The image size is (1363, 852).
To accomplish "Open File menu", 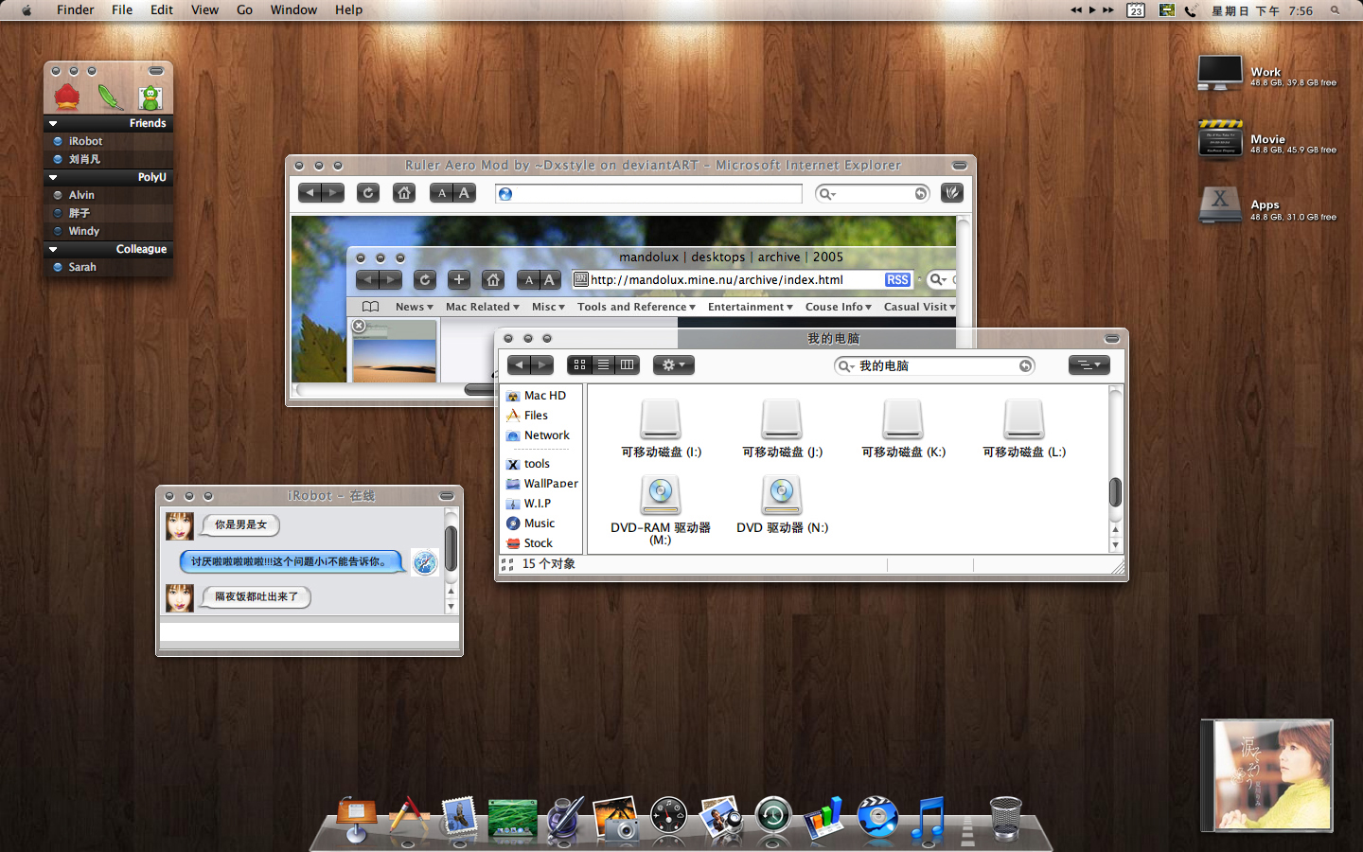I will 122,9.
